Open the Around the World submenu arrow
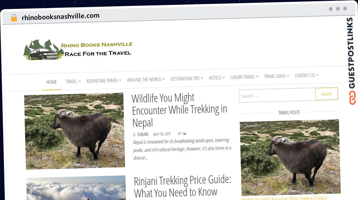 [x=163, y=79]
